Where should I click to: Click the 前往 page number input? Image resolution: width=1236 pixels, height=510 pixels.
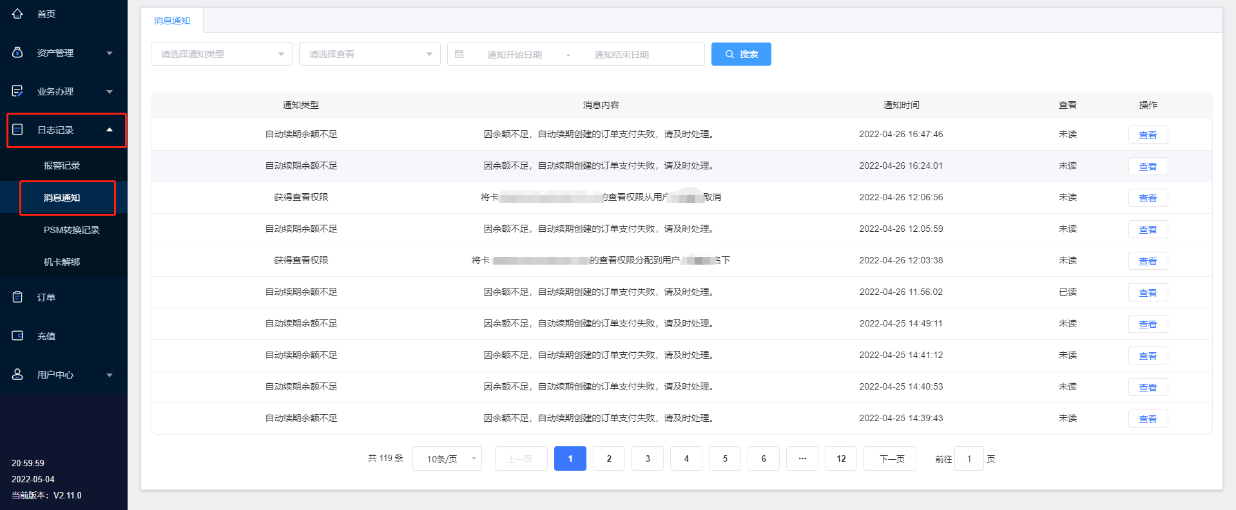point(969,458)
